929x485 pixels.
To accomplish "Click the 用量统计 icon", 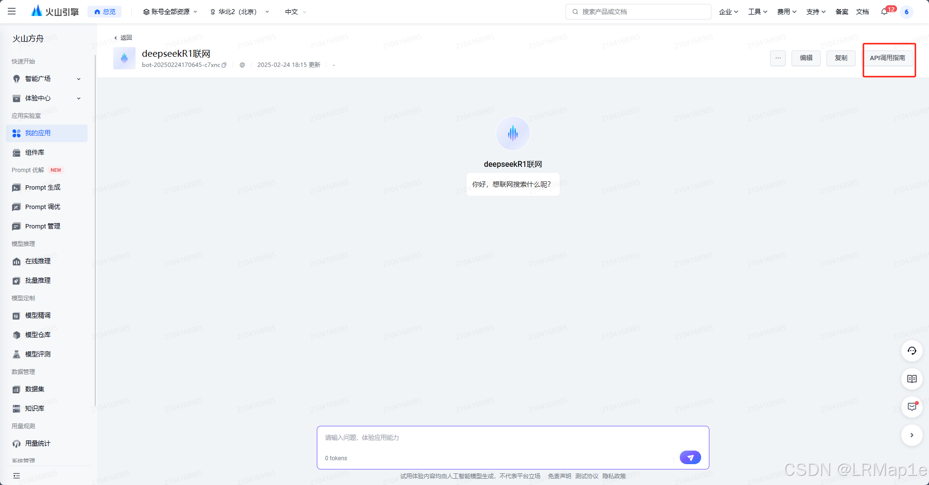I will pos(17,443).
